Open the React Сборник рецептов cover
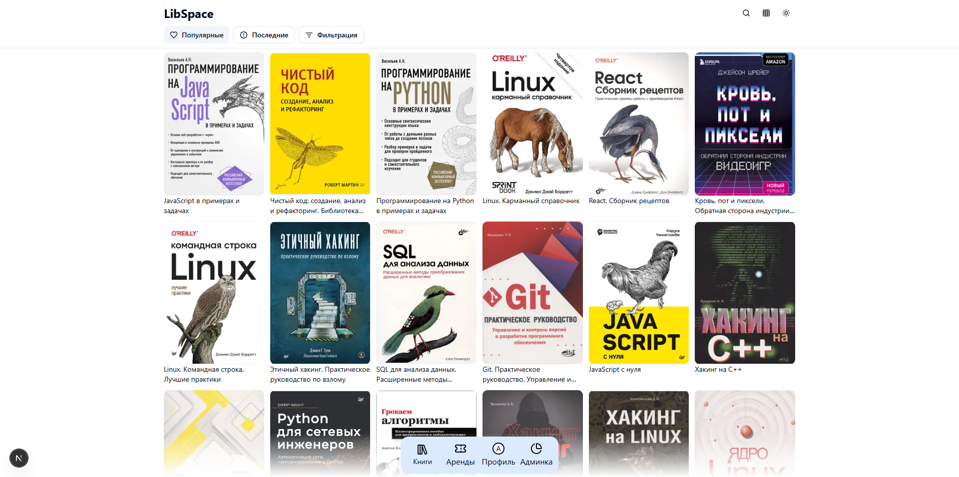This screenshot has width=959, height=477. (638, 124)
